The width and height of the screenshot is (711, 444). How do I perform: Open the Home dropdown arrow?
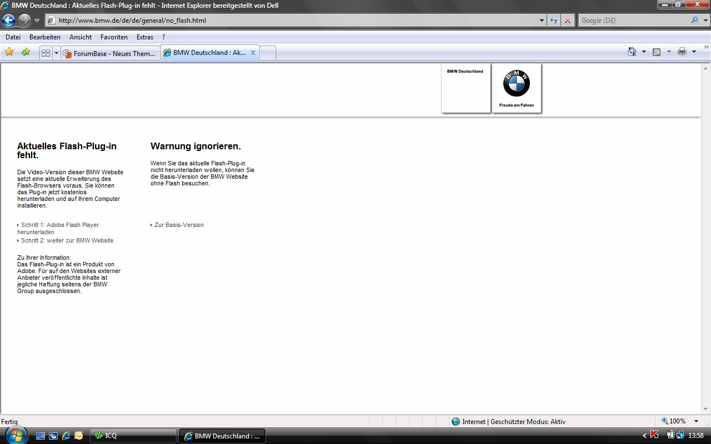(644, 52)
